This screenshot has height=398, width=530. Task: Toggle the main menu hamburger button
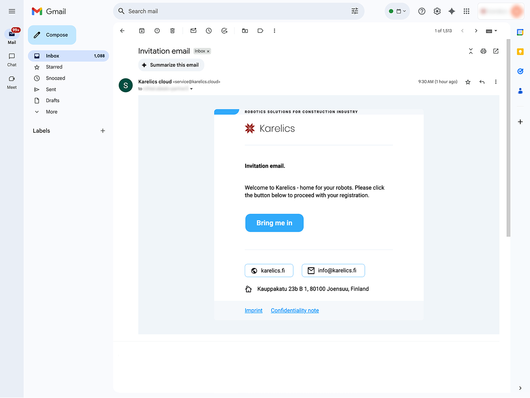tap(12, 11)
